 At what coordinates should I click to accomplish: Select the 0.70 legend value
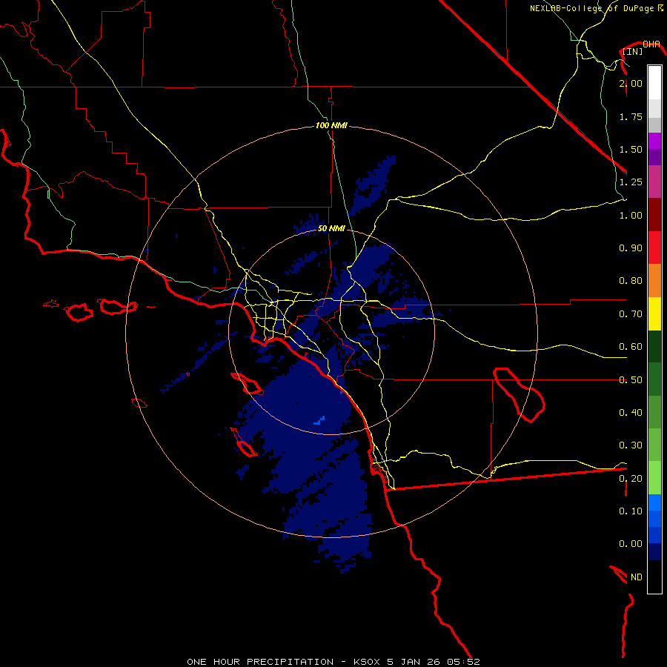tap(631, 314)
